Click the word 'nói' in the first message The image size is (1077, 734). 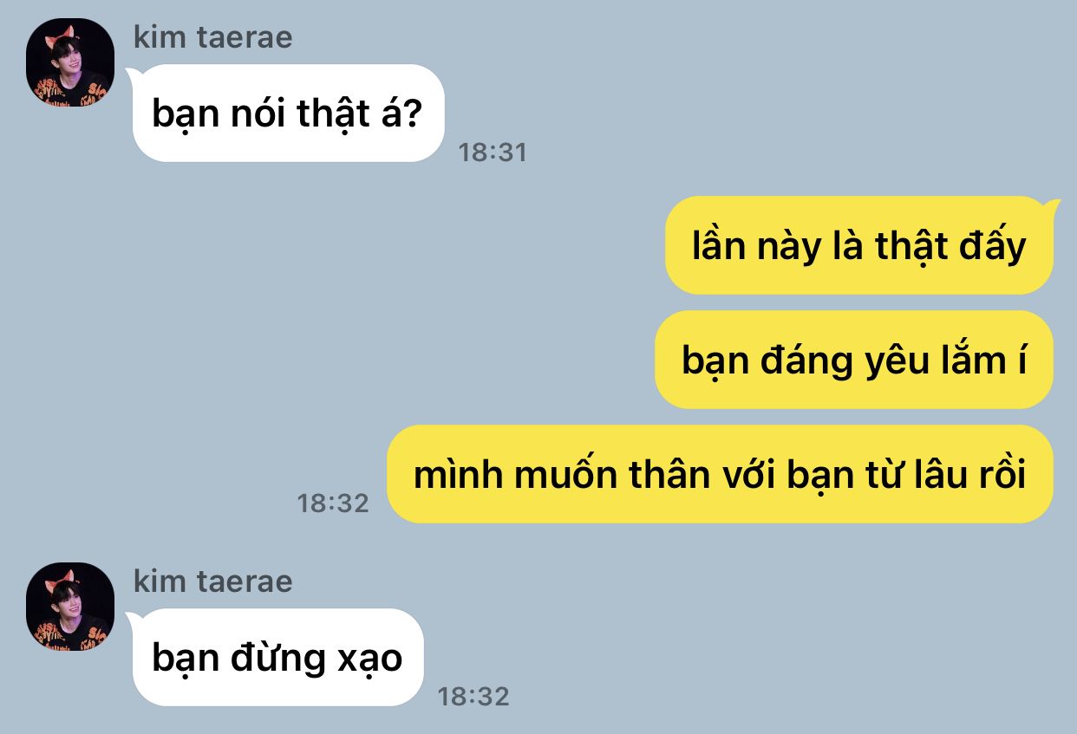pos(258,114)
